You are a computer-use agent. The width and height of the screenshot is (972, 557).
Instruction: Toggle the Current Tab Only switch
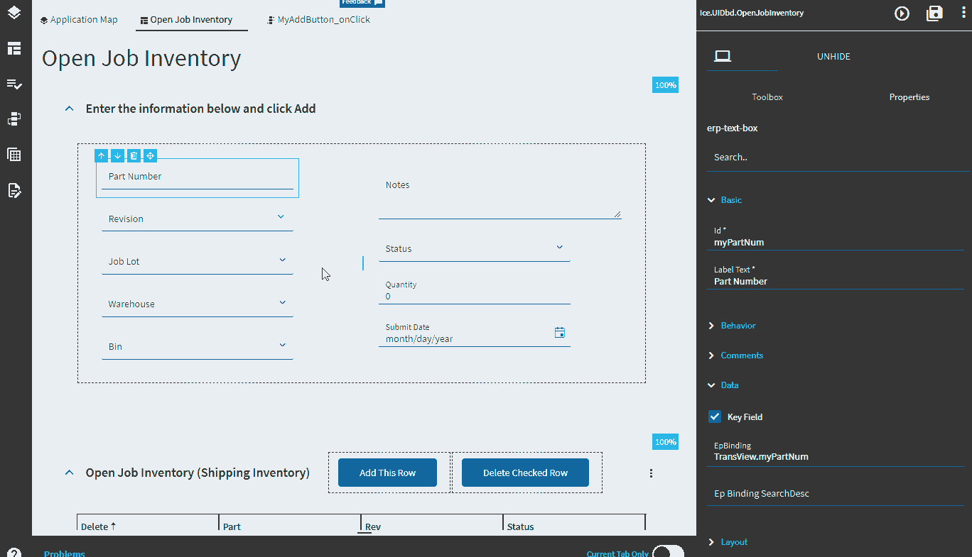click(668, 551)
